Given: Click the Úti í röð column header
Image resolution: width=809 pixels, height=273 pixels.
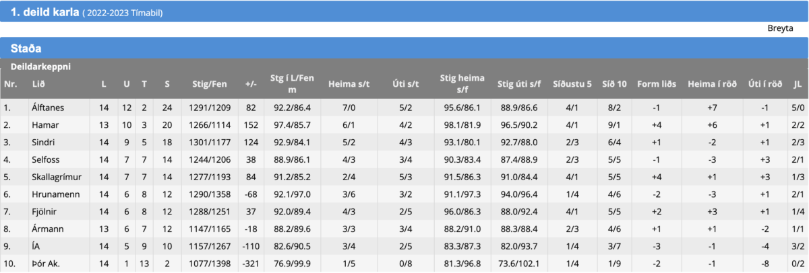Looking at the screenshot, I should click(765, 84).
